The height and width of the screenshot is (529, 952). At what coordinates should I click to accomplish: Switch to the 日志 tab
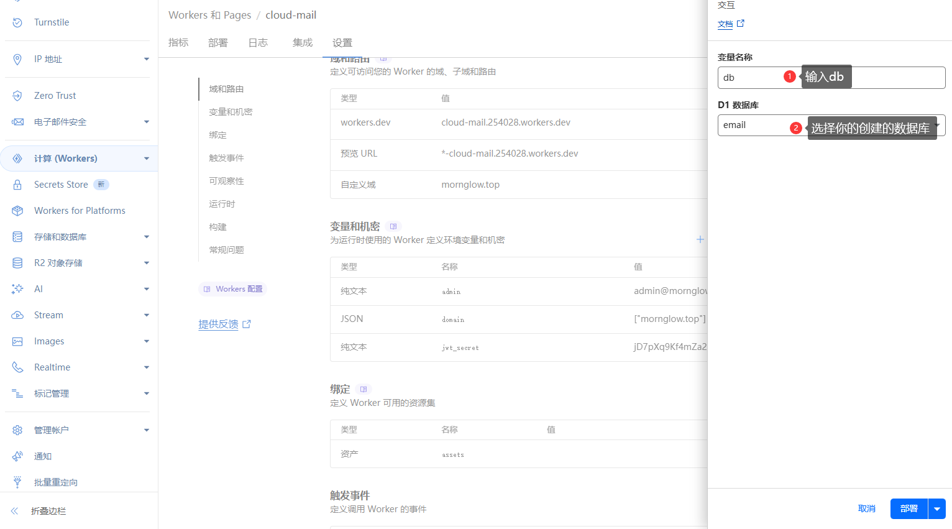pyautogui.click(x=258, y=42)
